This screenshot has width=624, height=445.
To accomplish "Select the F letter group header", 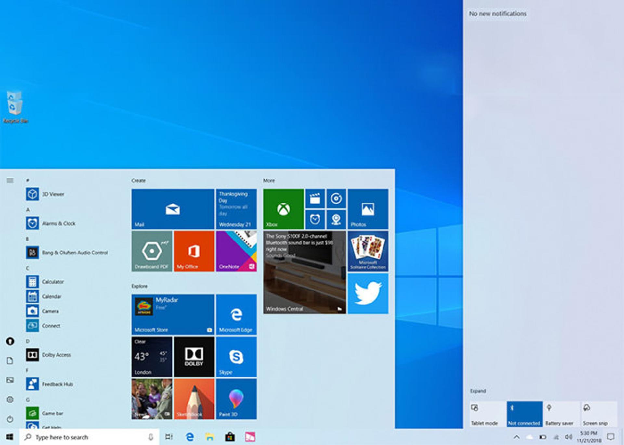I will [27, 370].
